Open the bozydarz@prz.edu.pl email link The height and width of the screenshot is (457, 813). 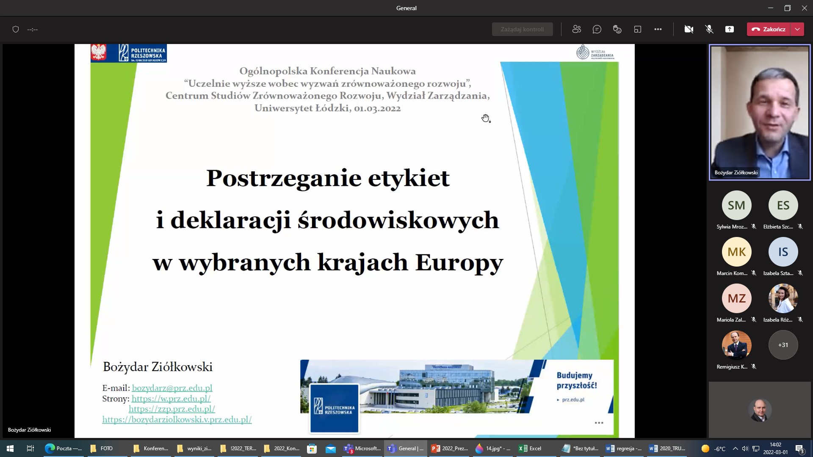point(172,388)
